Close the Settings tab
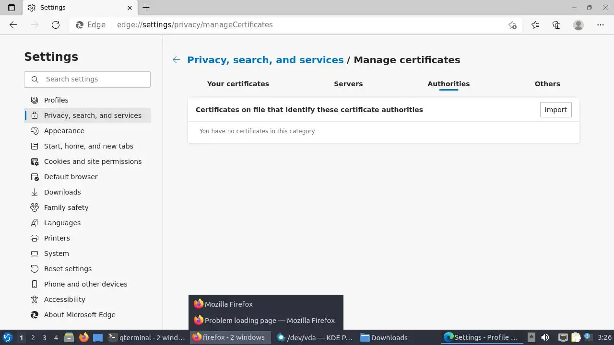Image resolution: width=614 pixels, height=345 pixels. 130,8
